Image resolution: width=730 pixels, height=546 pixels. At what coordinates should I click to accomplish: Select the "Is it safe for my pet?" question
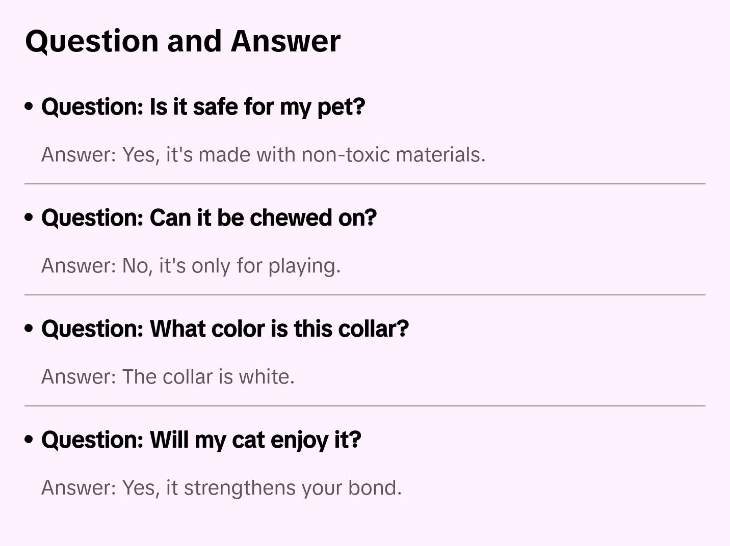pos(203,106)
